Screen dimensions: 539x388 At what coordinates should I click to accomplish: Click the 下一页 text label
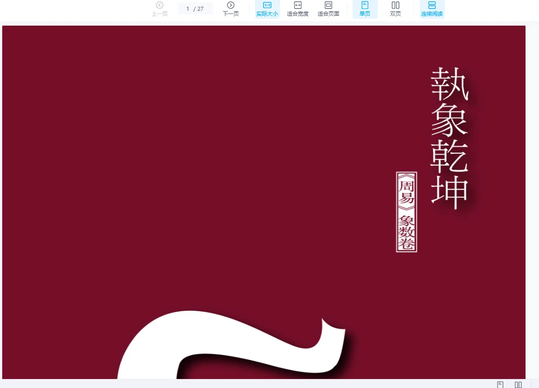[x=231, y=14]
